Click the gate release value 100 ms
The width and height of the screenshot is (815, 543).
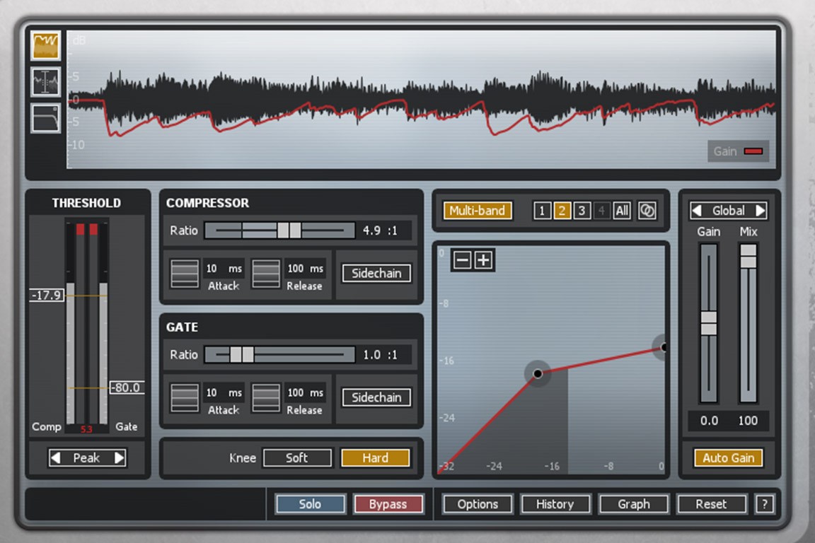point(305,393)
